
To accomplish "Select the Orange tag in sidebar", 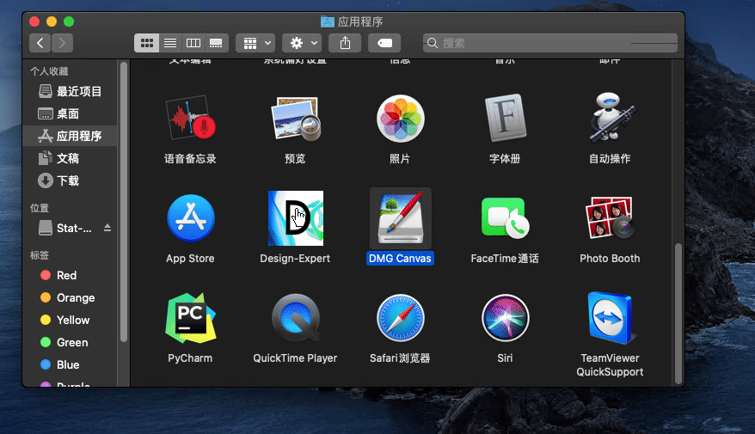I will pos(70,297).
